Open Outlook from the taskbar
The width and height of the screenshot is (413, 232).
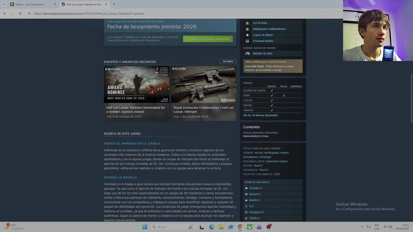231,227
